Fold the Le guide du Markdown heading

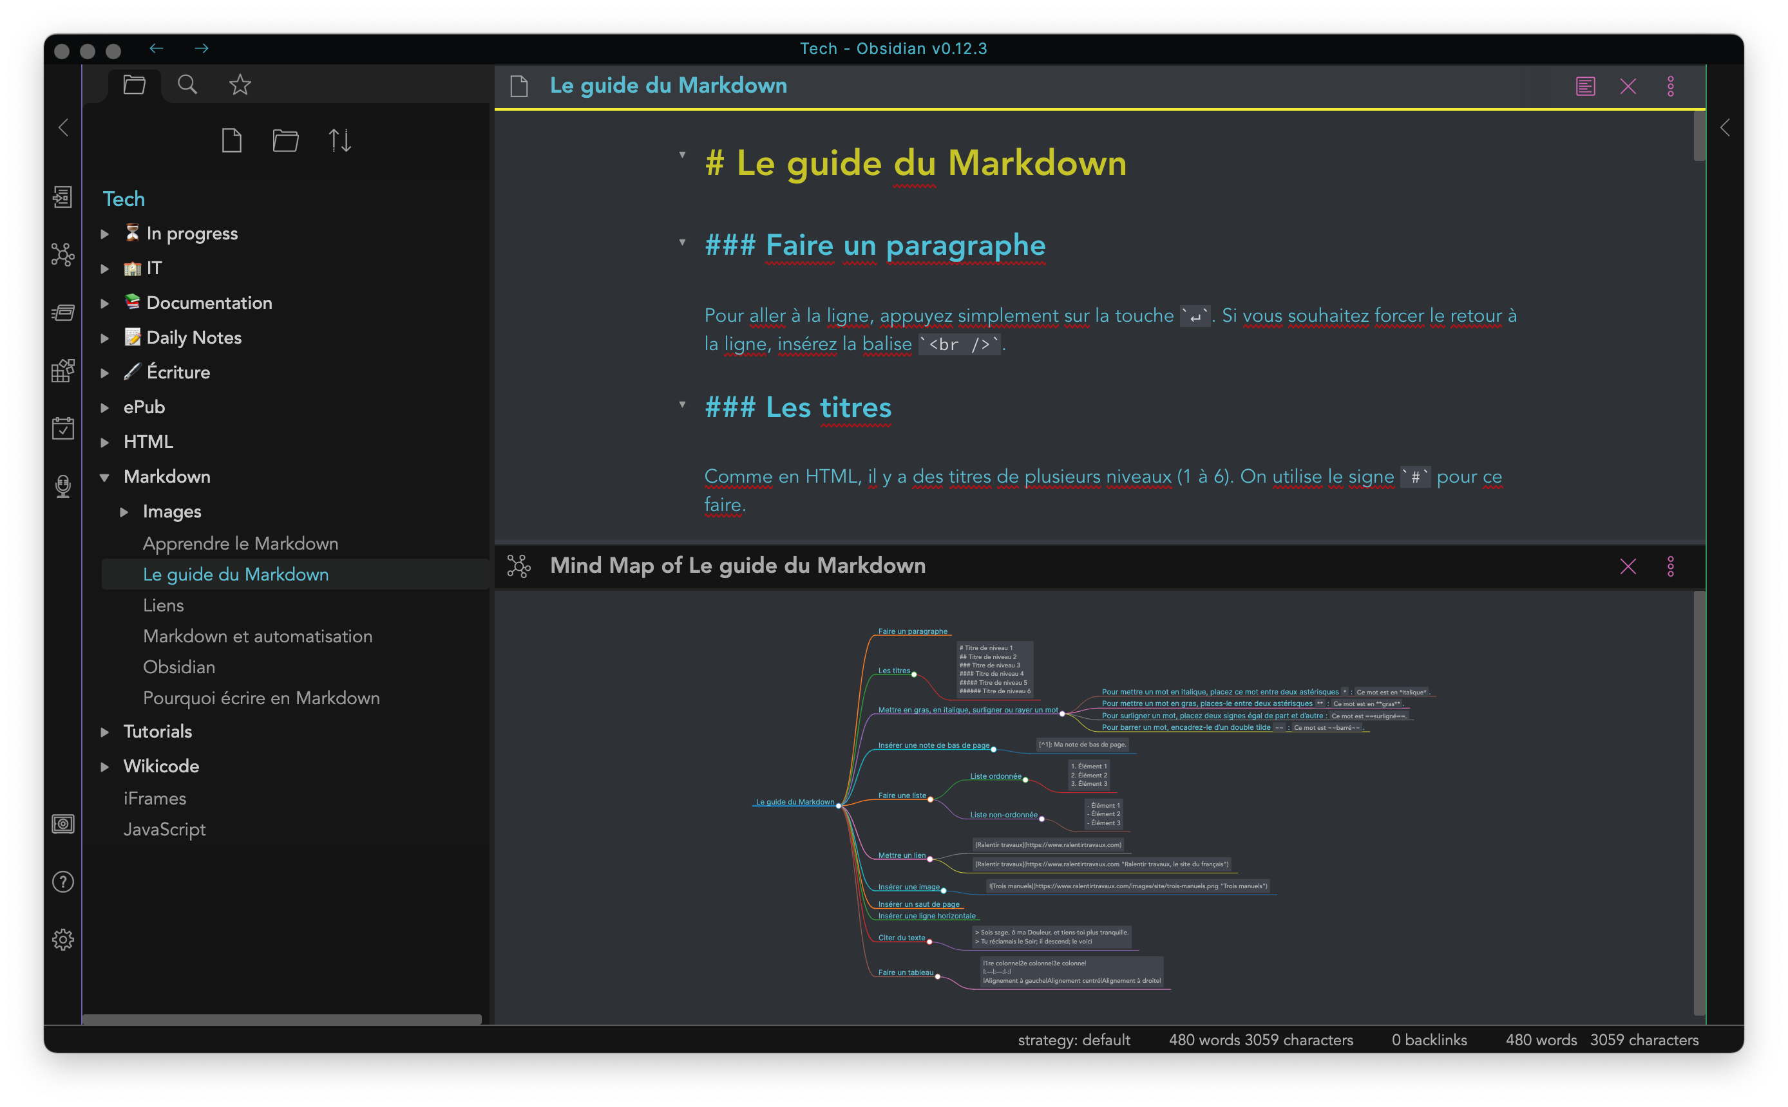pos(682,154)
